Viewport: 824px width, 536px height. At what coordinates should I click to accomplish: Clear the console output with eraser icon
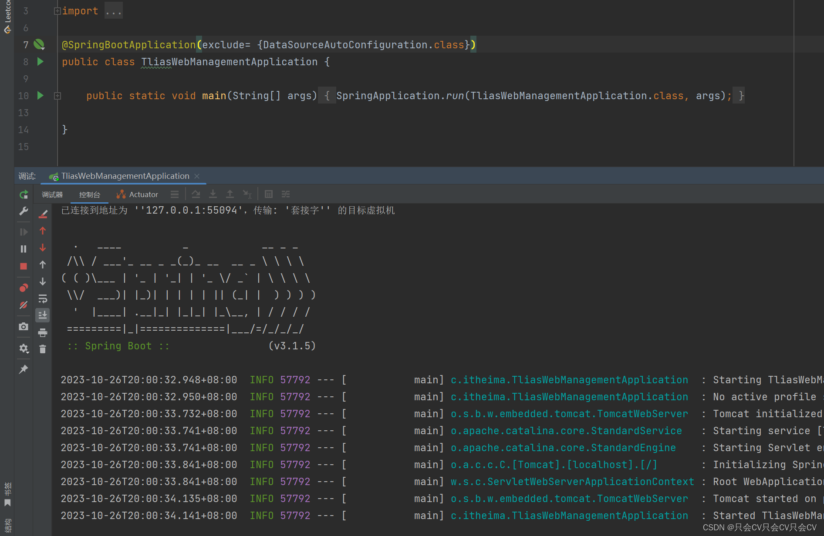pyautogui.click(x=42, y=213)
